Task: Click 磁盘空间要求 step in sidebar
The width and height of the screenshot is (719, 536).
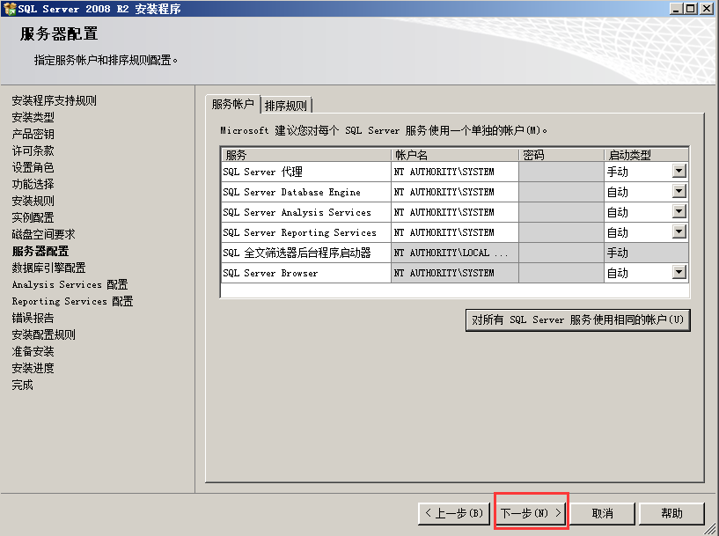Action: (43, 234)
